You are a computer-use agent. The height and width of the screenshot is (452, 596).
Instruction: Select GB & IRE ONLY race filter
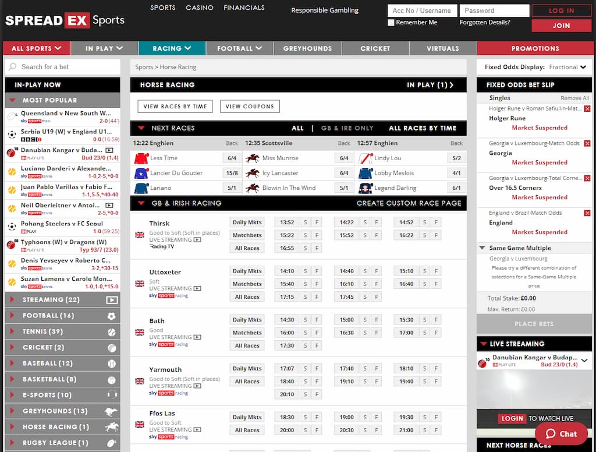[x=347, y=128]
